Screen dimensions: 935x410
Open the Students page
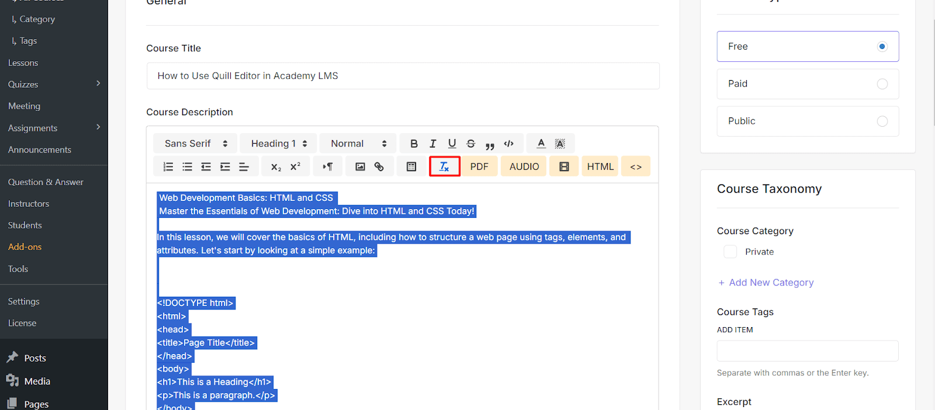25,225
